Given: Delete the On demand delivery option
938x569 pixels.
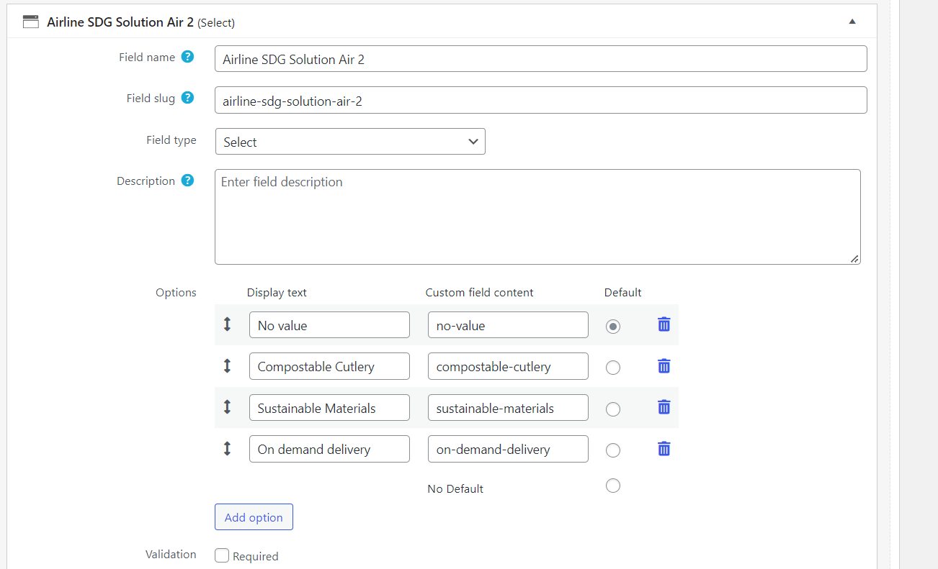Looking at the screenshot, I should [664, 449].
